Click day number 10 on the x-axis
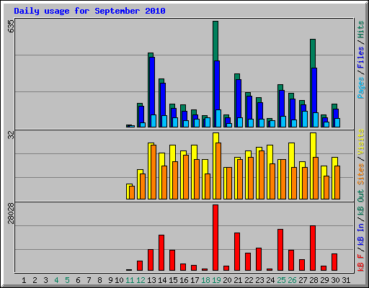The image size is (369, 288). [x=119, y=280]
